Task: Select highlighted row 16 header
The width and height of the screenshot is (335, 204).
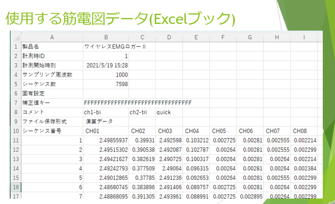Action: [x=16, y=187]
